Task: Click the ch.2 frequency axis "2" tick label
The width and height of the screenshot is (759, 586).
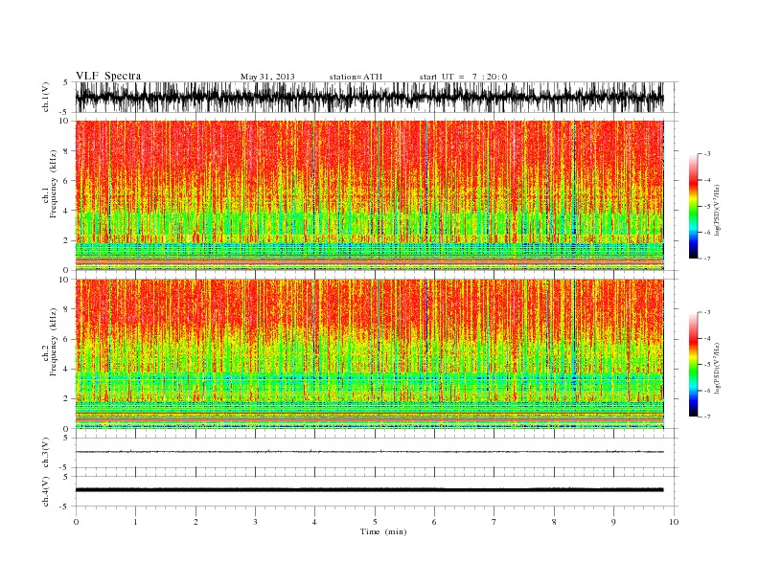Action: tap(67, 399)
